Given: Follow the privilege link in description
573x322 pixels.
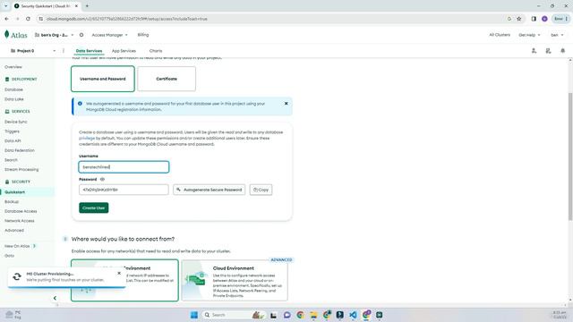Looking at the screenshot, I should click(87, 139).
